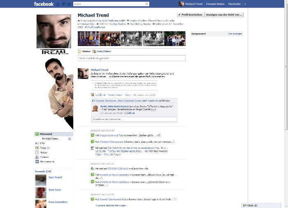Screen dimensions: 288x208
Task: Click comment icon beside 'Das wurde vom schlimmsten' activity
Action: [x=93, y=141]
